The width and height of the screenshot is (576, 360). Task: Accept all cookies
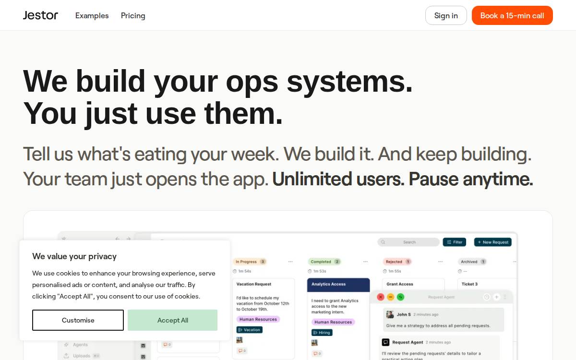(172, 320)
